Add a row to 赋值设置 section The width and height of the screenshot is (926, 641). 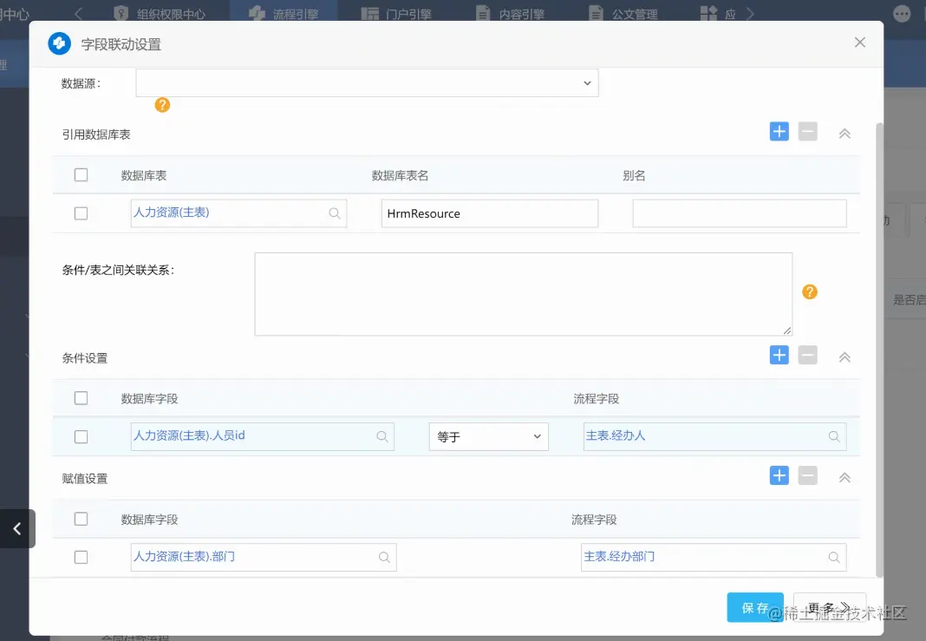[779, 475]
